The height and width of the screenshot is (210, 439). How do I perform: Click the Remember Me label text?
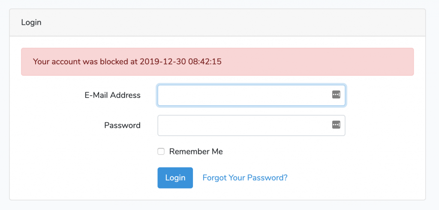[196, 151]
